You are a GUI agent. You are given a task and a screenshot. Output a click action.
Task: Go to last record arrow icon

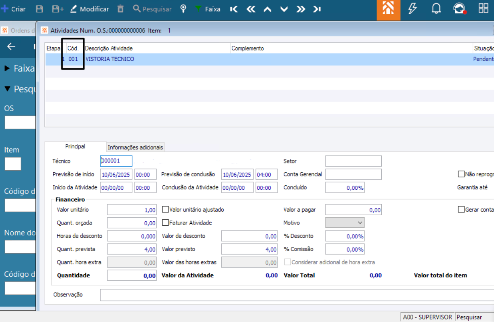(x=317, y=9)
